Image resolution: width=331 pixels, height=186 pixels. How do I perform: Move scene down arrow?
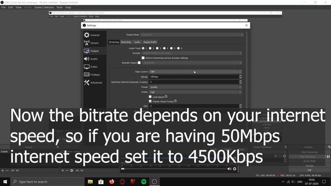pyautogui.click(x=17, y=171)
